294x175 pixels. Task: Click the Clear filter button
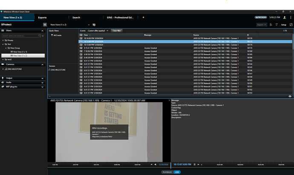click(x=117, y=31)
